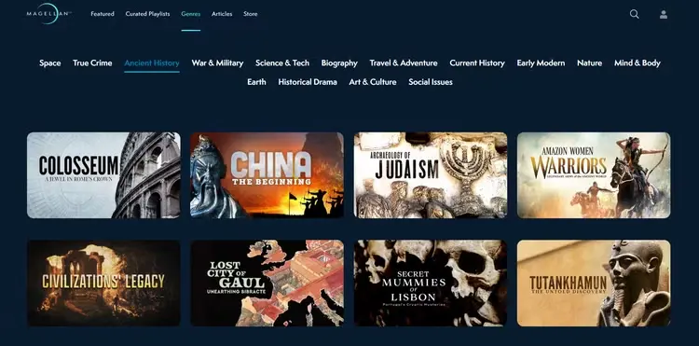This screenshot has width=699, height=346.
Task: Open Amazon Women Warriors documentary
Action: tap(594, 175)
